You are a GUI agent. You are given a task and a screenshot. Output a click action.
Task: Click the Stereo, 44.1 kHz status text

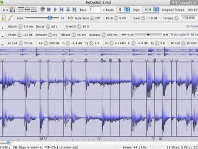coord(134,147)
